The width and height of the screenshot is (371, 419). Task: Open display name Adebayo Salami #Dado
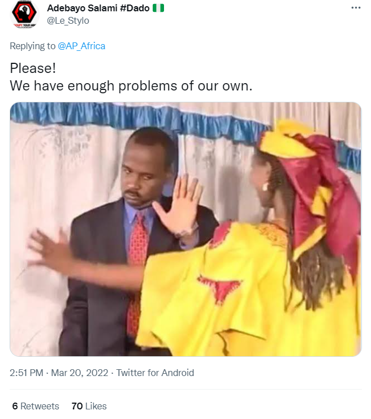(98, 8)
